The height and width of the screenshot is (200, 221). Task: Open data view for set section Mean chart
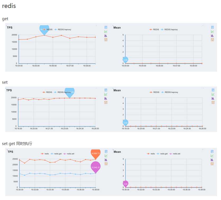213,90
